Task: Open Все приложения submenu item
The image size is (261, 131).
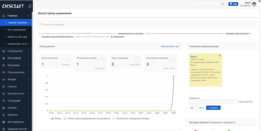Action: click(x=16, y=30)
